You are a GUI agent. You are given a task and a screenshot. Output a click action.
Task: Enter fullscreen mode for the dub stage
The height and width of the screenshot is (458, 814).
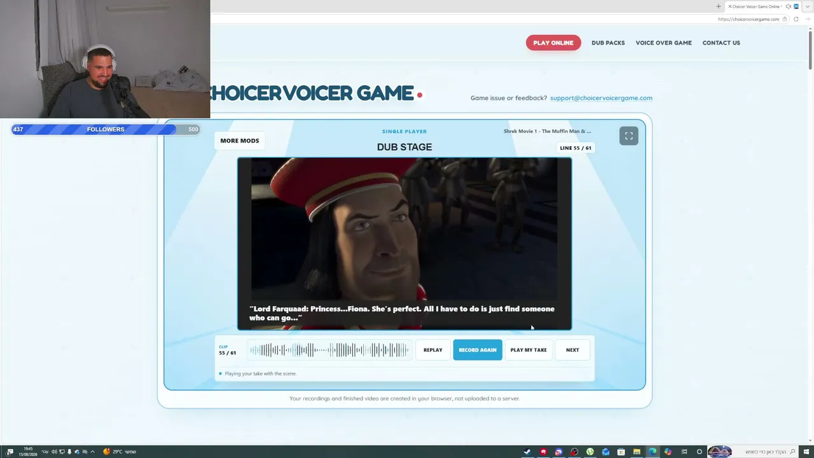click(x=628, y=136)
